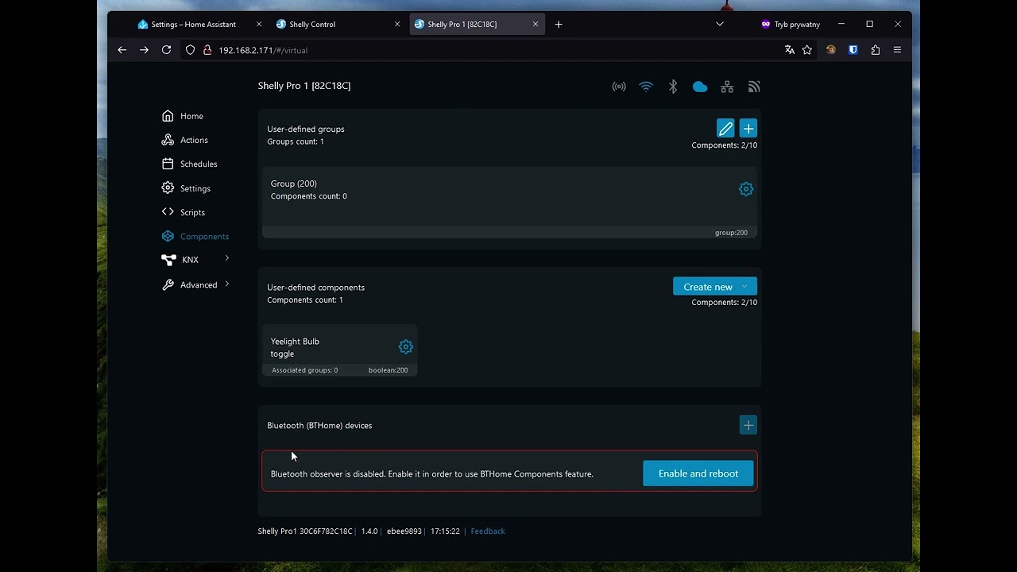The image size is (1017, 572).
Task: Open a new browser tab
Action: click(559, 25)
